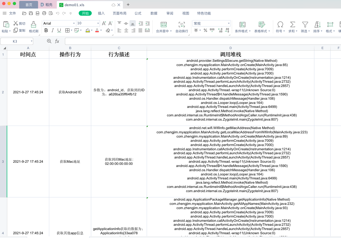Switch to the 稻壳 tab
The height and width of the screenshot is (238, 341).
[x=47, y=5]
